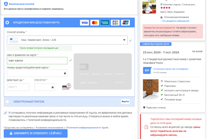Click checkmark icon beside cardholder name field

(71, 60)
